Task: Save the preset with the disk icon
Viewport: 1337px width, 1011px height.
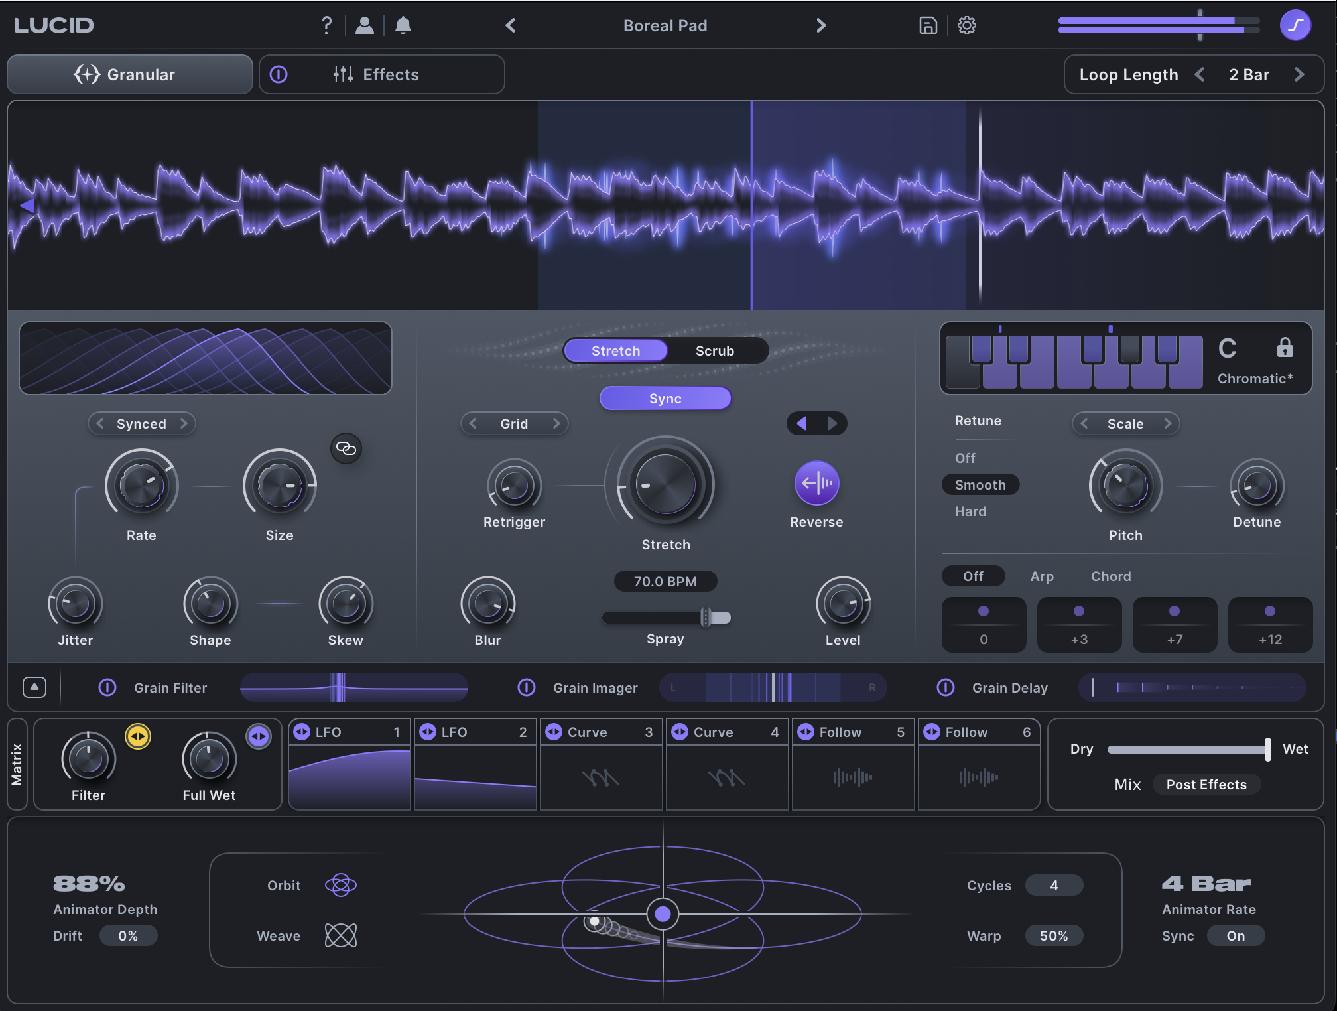Action: point(928,25)
